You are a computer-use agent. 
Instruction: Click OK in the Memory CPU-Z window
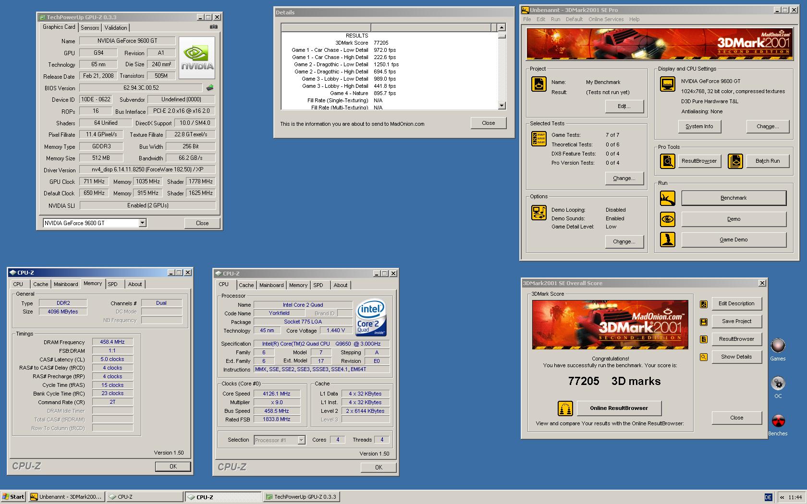pos(173,467)
